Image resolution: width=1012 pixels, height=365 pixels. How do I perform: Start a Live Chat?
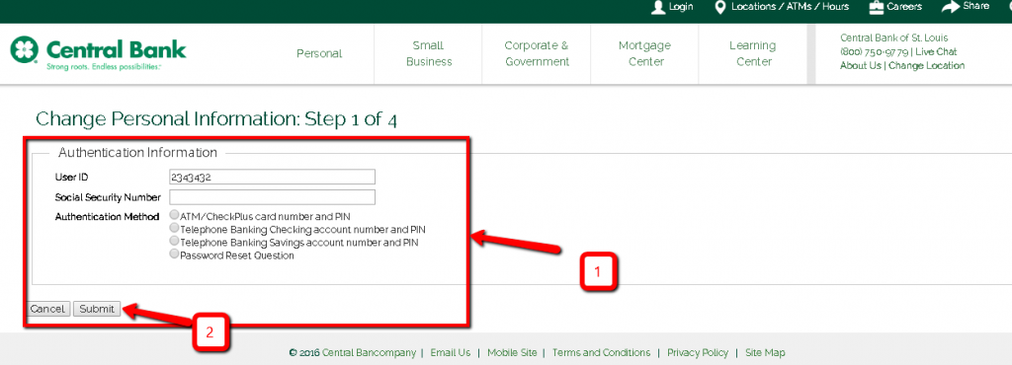(x=936, y=51)
